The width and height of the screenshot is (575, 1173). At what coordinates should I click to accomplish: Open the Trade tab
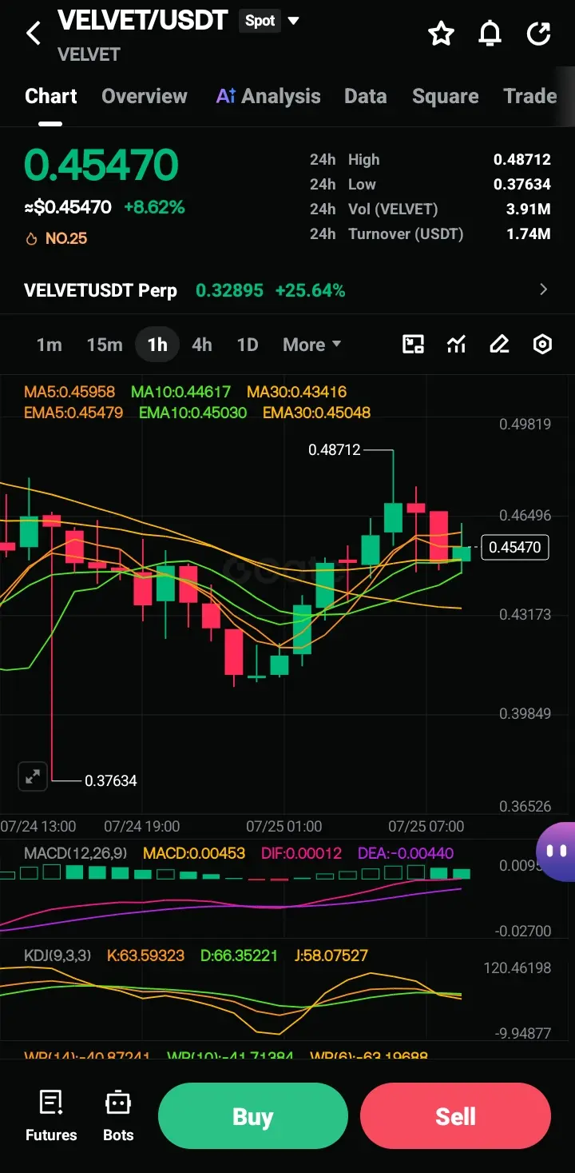pos(530,96)
